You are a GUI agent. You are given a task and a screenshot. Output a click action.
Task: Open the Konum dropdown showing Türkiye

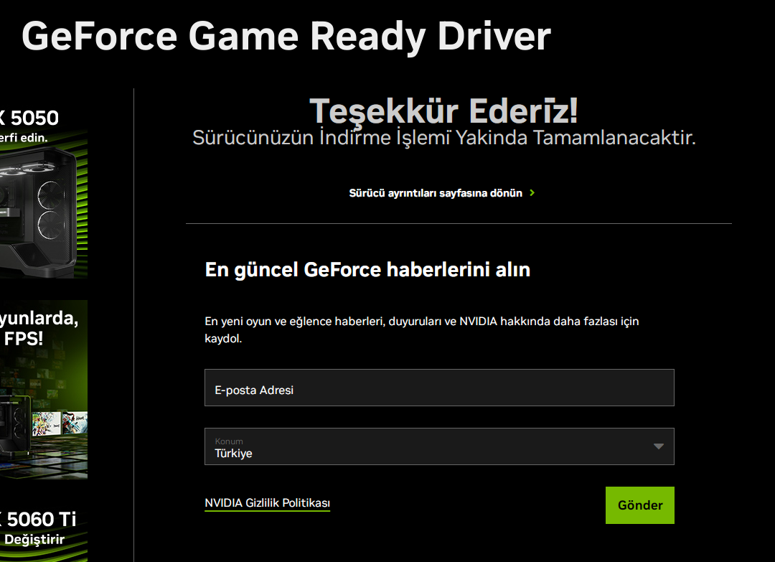[x=439, y=446]
